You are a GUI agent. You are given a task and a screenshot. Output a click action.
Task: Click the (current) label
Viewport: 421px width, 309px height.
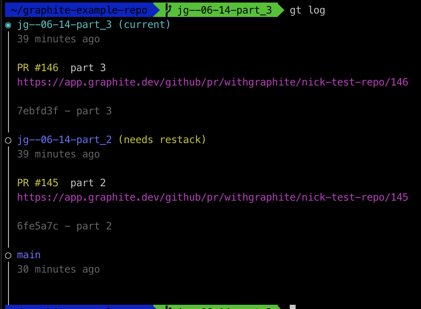pyautogui.click(x=144, y=25)
